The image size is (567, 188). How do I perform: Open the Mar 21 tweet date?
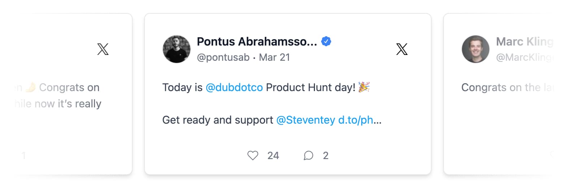pyautogui.click(x=274, y=57)
